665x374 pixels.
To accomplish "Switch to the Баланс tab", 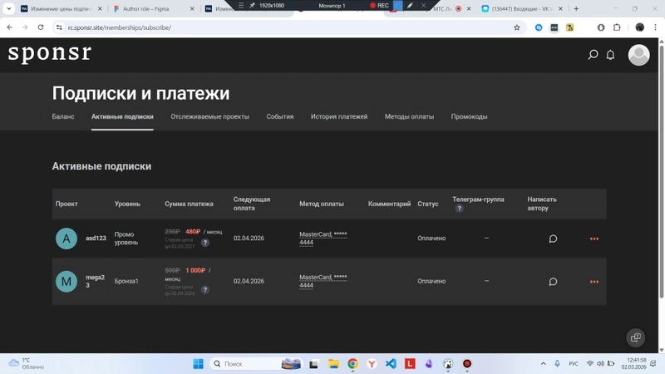I will 63,116.
